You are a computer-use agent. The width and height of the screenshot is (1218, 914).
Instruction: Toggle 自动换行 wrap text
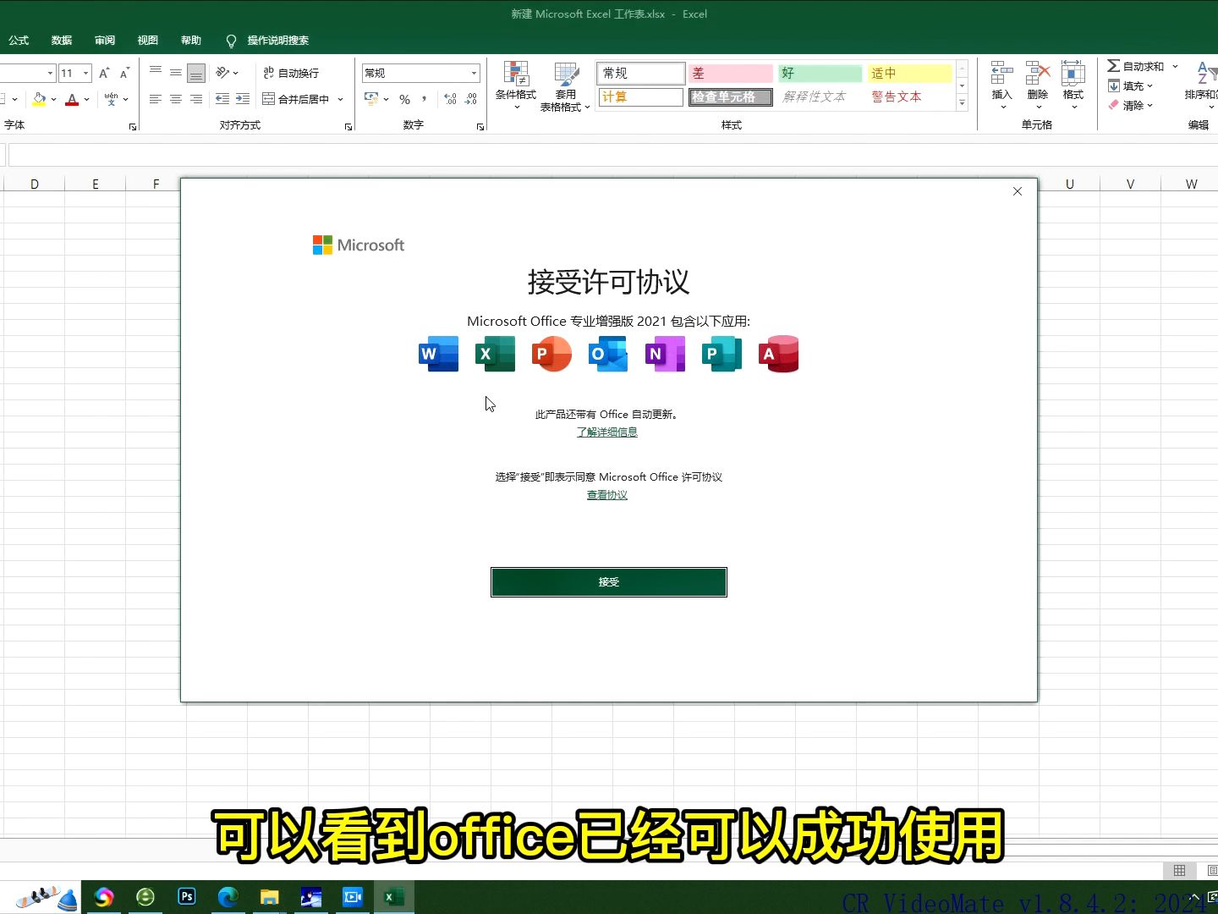pos(291,73)
